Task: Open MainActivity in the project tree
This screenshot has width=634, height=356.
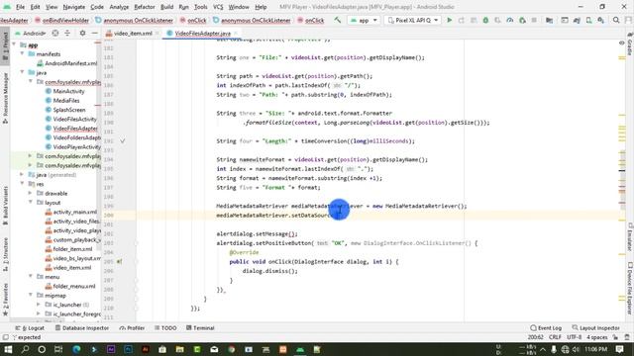Action: click(68, 91)
